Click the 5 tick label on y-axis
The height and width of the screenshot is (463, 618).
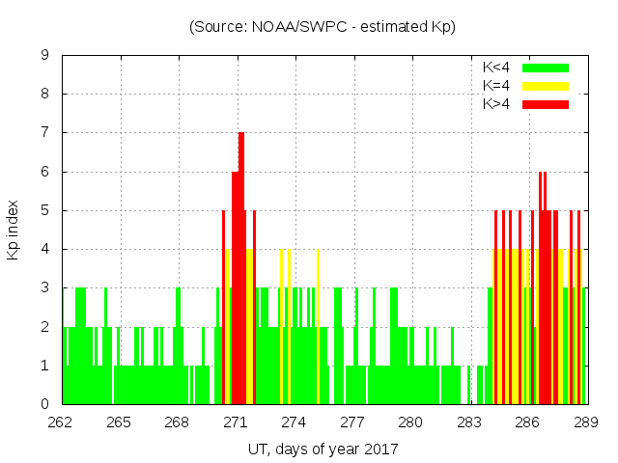point(44,210)
